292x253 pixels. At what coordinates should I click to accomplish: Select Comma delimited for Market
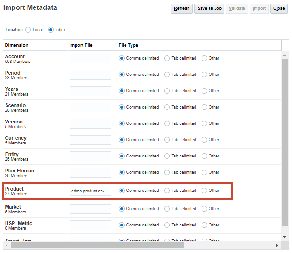click(x=122, y=209)
